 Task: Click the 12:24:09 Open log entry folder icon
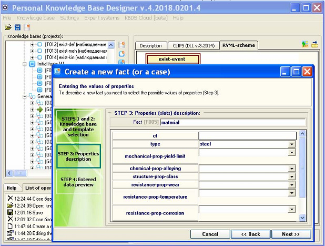click(10, 205)
